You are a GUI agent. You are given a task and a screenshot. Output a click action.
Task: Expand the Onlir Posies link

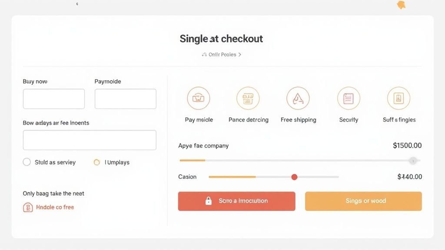tap(220, 54)
